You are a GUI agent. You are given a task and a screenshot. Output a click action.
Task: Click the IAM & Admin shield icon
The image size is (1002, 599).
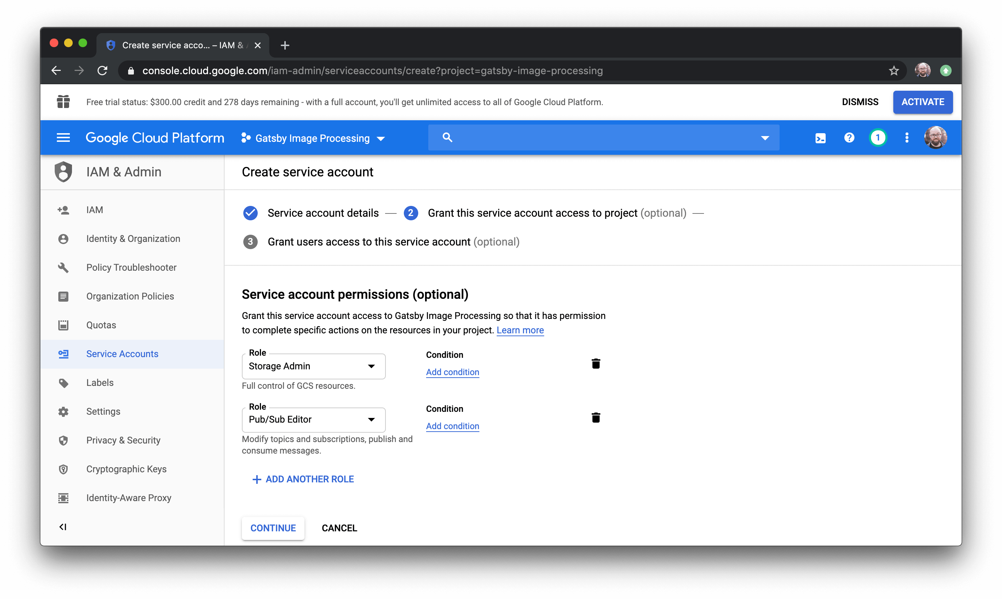(x=63, y=172)
